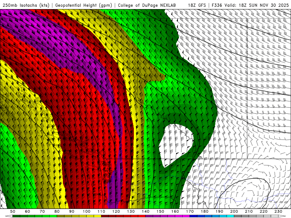The height and width of the screenshot is (218, 291).
Task: Click the dark green swatch at color bar start
Action: (16, 216)
